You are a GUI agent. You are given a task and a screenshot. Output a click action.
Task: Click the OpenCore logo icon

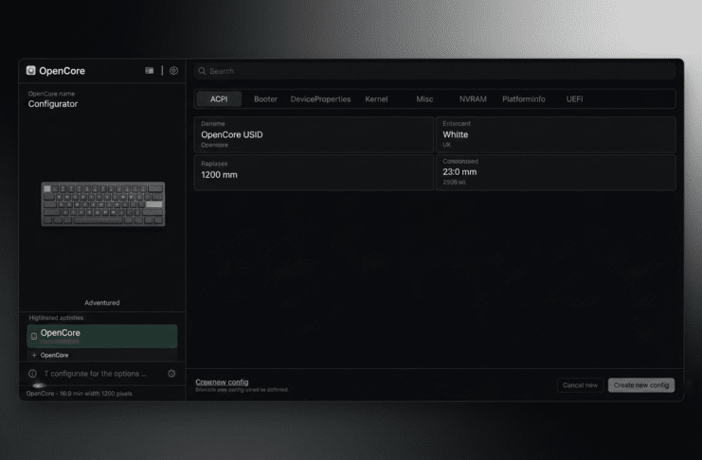31,70
